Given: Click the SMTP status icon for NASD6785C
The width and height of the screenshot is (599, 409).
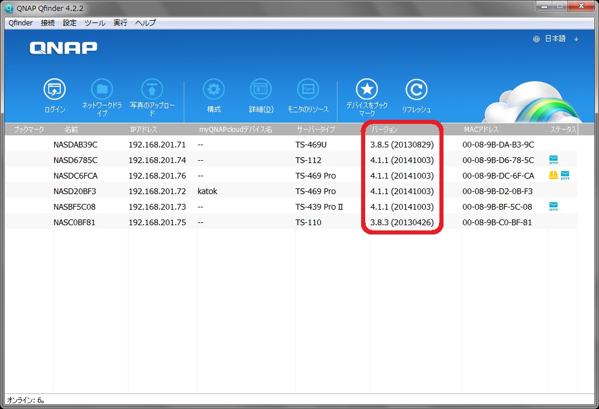Looking at the screenshot, I should click(553, 160).
